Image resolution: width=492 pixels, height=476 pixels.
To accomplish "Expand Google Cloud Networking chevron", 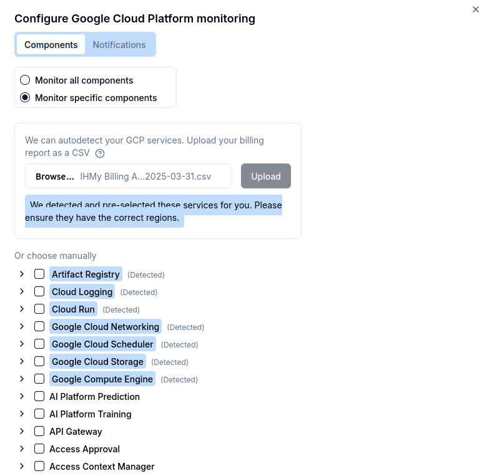I will 22,326.
